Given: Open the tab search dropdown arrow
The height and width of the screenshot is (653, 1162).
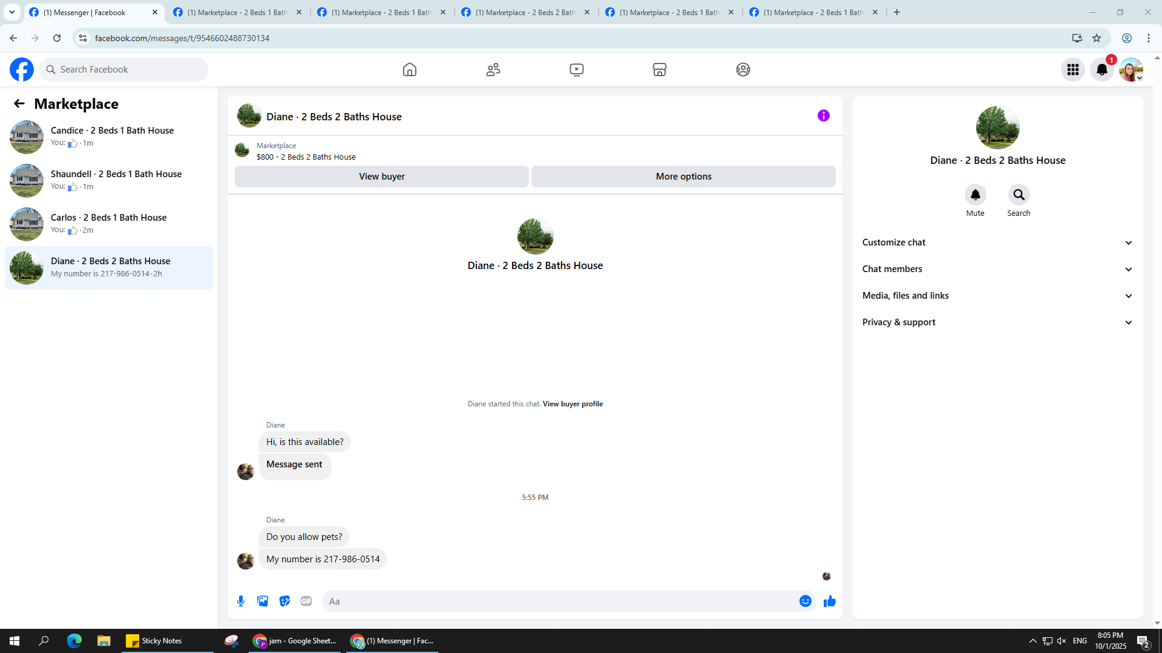Looking at the screenshot, I should pos(11,12).
